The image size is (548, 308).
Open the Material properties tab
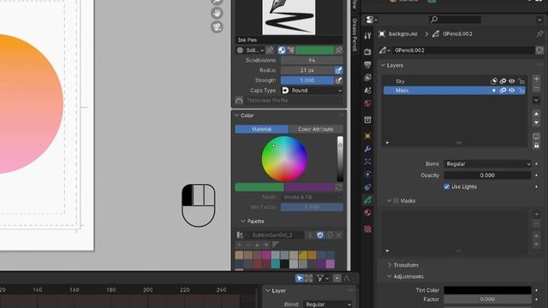(x=367, y=213)
